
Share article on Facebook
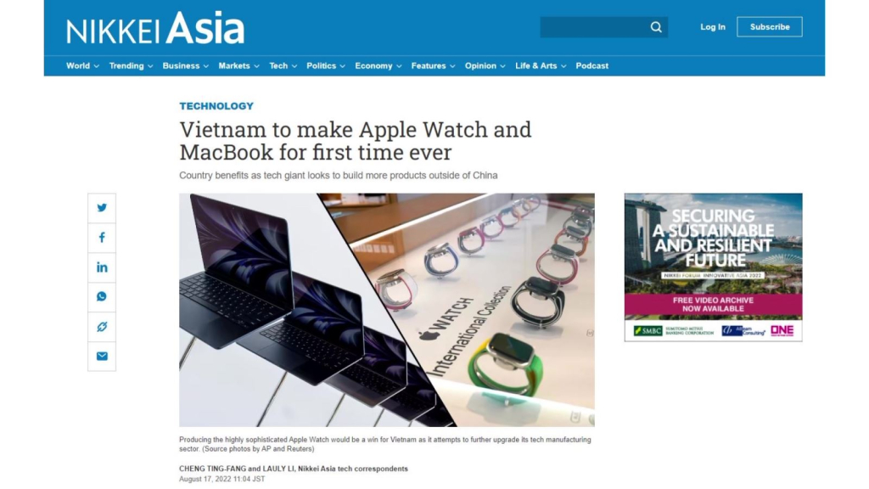pyautogui.click(x=102, y=238)
